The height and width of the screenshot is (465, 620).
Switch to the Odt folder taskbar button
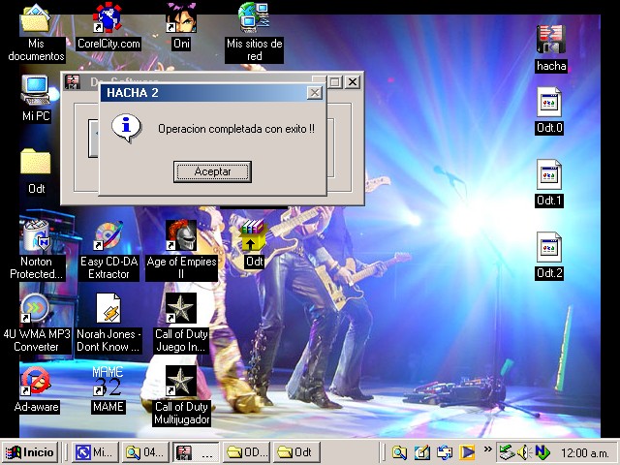tap(296, 452)
